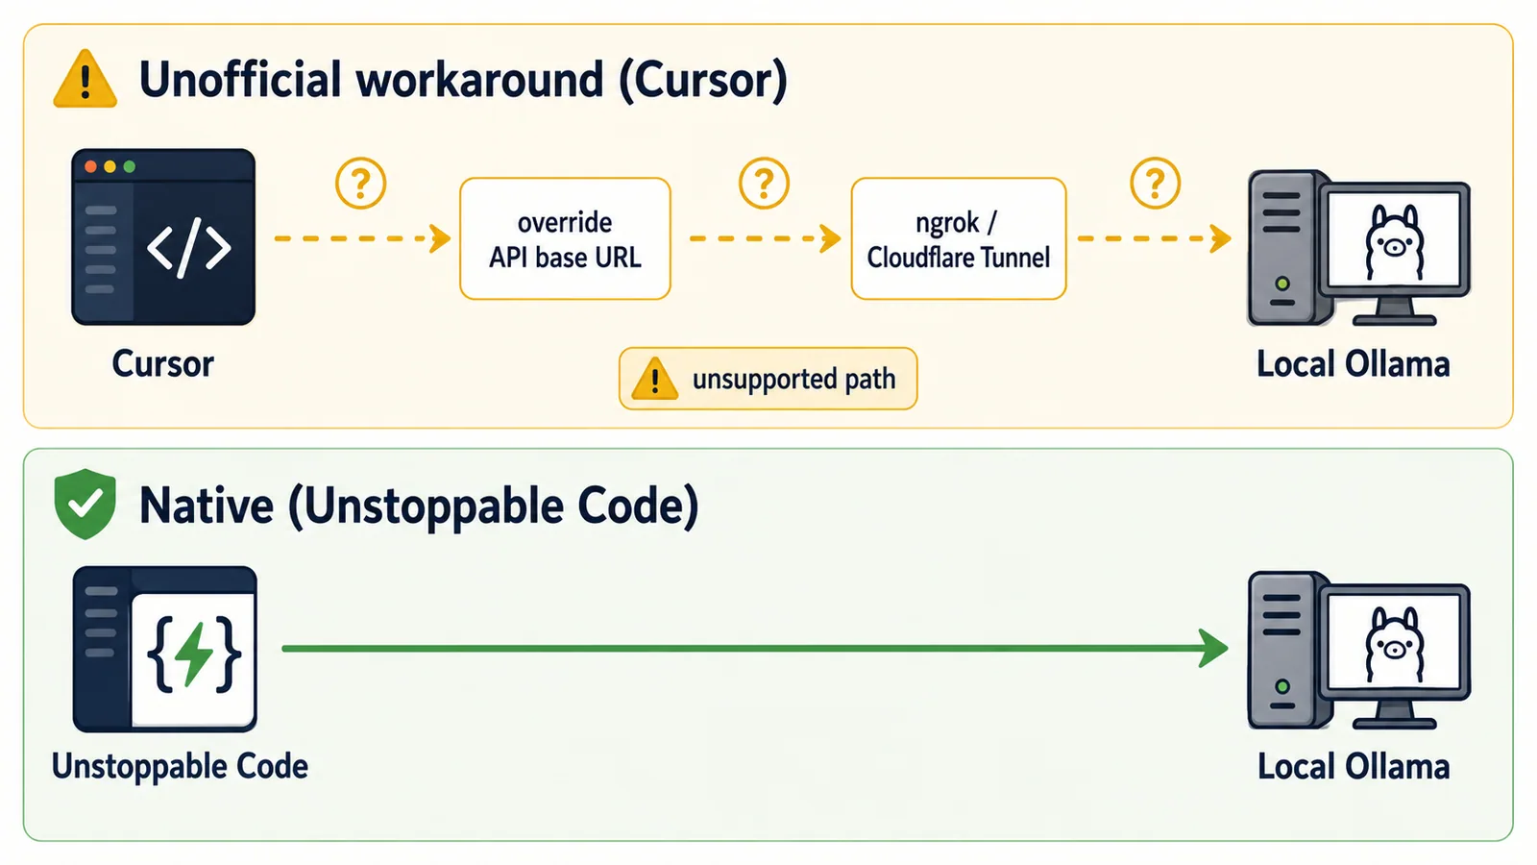Click the question mark nearest the top Ollama computer

click(x=1155, y=183)
